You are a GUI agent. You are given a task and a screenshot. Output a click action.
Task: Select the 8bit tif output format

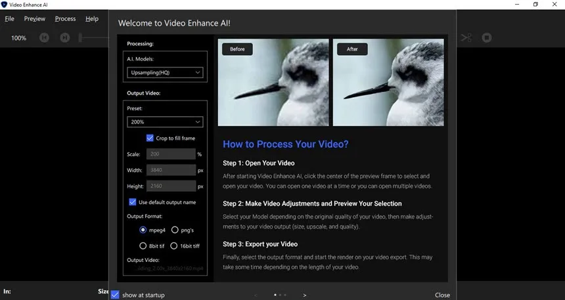click(143, 246)
